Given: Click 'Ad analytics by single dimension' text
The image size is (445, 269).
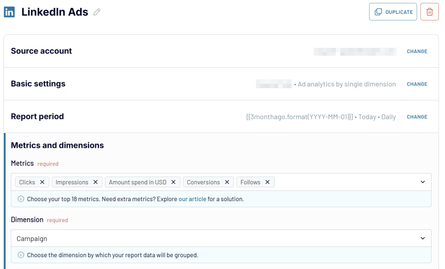Looking at the screenshot, I should [346, 84].
